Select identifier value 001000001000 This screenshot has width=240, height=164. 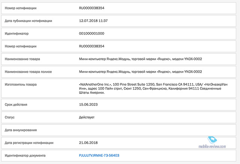click(x=91, y=33)
